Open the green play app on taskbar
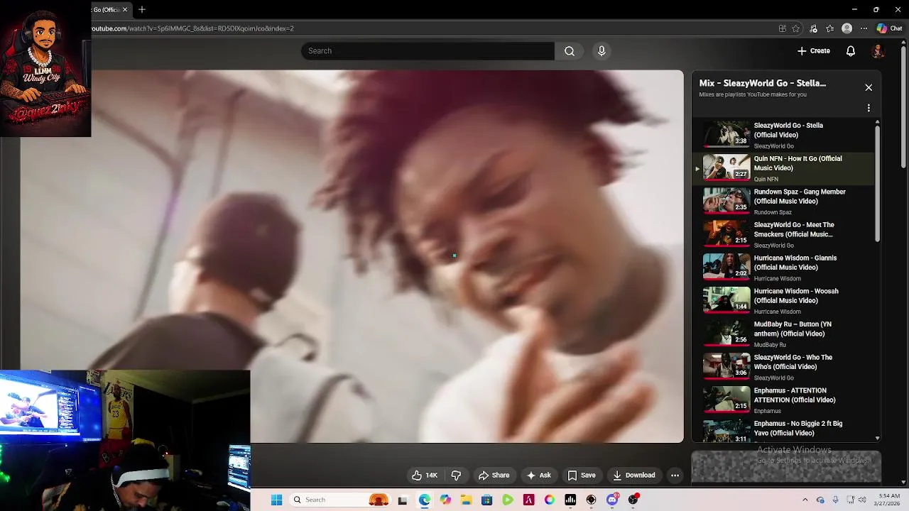This screenshot has height=511, width=909. coord(508,500)
